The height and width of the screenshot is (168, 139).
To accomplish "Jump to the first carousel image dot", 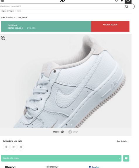I will [x=59, y=125].
